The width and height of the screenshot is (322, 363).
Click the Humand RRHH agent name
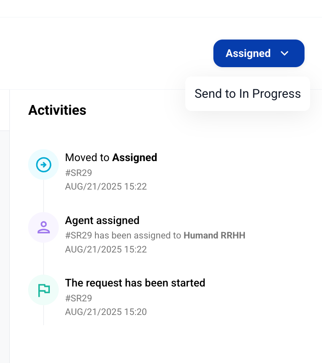(214, 235)
